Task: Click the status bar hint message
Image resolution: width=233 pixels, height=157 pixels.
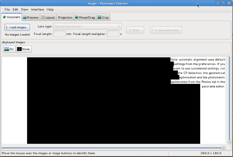Action: click(49, 153)
